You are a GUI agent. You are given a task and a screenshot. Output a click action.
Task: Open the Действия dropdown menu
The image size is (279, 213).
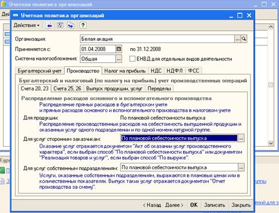coord(27,26)
